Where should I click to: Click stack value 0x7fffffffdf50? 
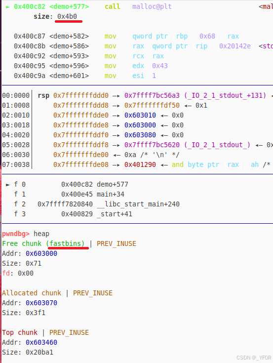point(152,105)
